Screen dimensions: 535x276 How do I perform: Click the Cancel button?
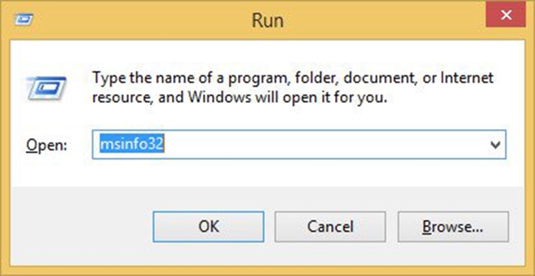[x=330, y=227]
